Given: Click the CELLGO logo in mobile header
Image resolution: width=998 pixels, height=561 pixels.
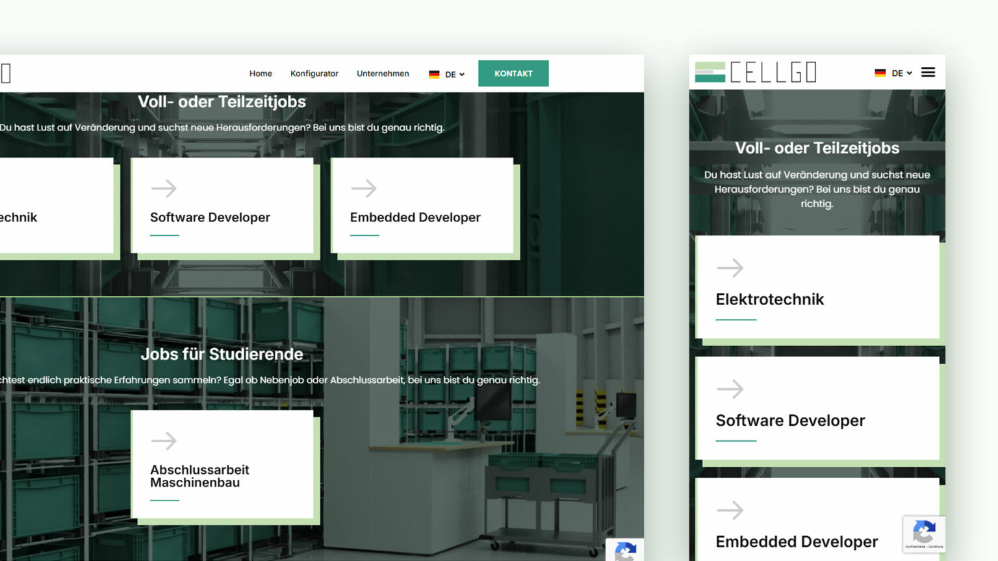Looking at the screenshot, I should 755,72.
